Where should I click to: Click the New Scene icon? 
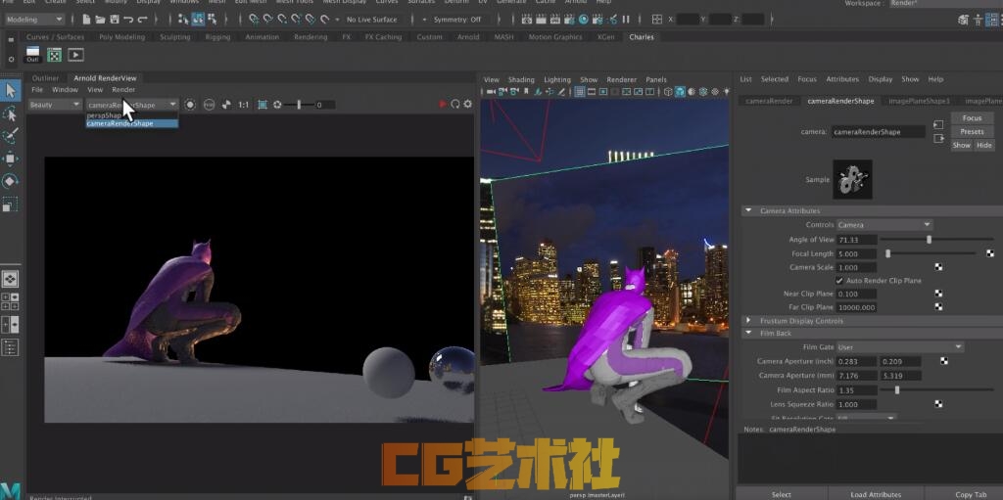86,20
